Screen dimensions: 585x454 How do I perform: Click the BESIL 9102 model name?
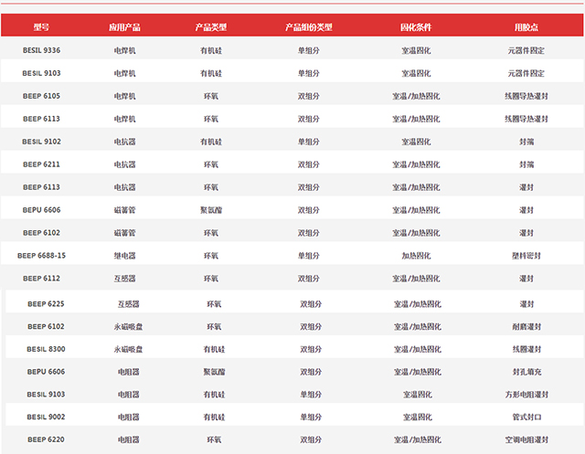(41, 142)
